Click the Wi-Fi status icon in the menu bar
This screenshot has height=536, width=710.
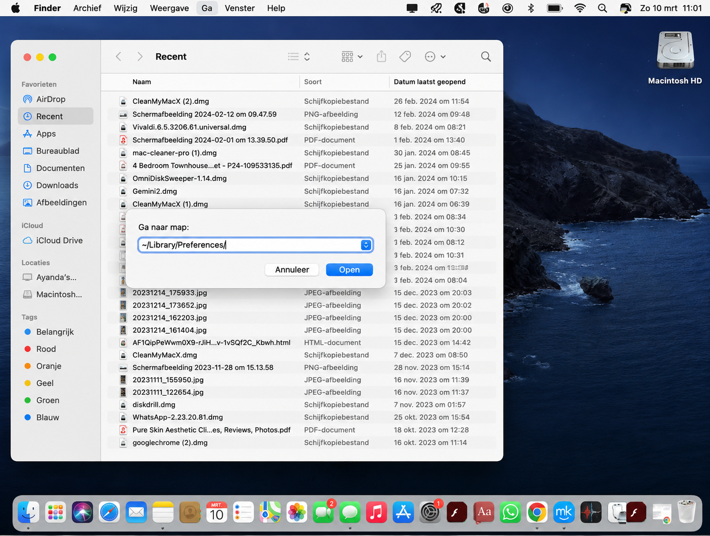click(580, 8)
